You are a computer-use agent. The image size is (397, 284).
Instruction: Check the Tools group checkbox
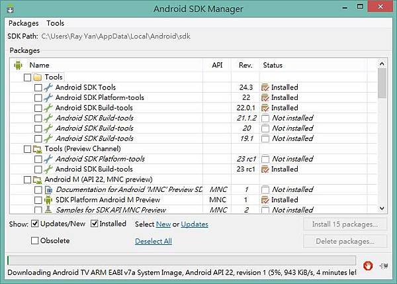tap(27, 77)
